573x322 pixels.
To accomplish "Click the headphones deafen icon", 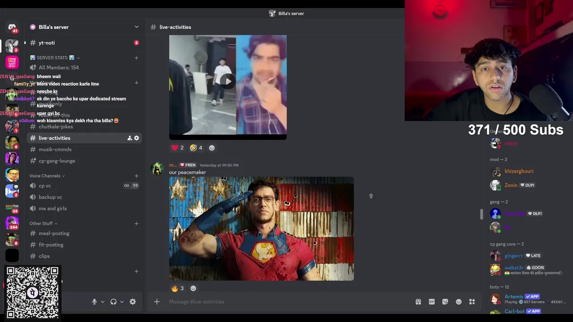I will (113, 302).
